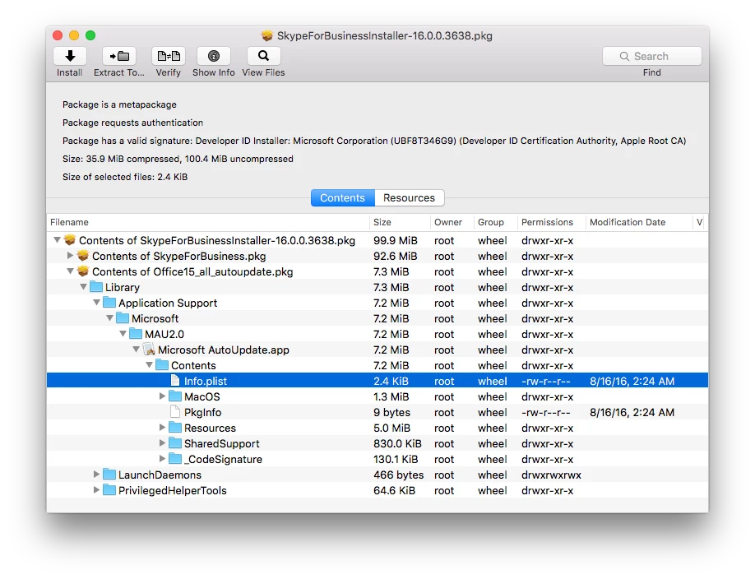Screen dimensions: 755x579
Task: Click the PkgInfo file icon
Action: 175,412
